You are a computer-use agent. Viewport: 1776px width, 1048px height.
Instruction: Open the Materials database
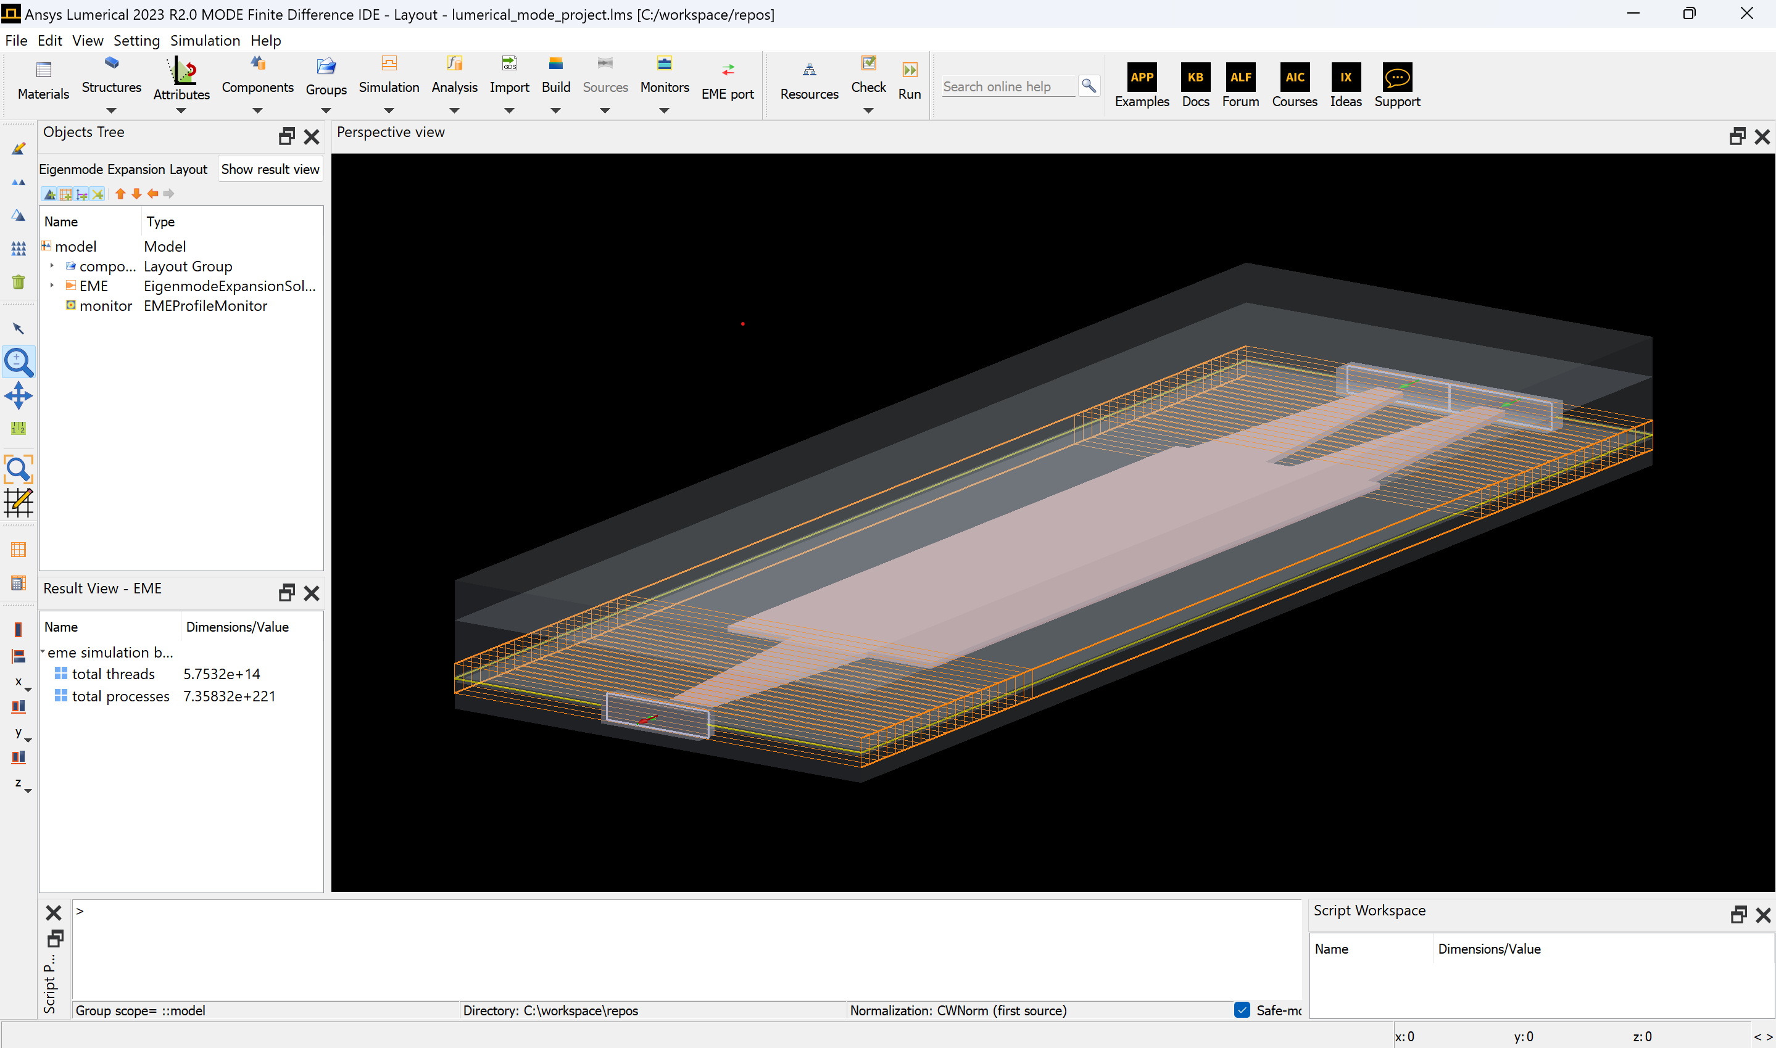pos(43,80)
